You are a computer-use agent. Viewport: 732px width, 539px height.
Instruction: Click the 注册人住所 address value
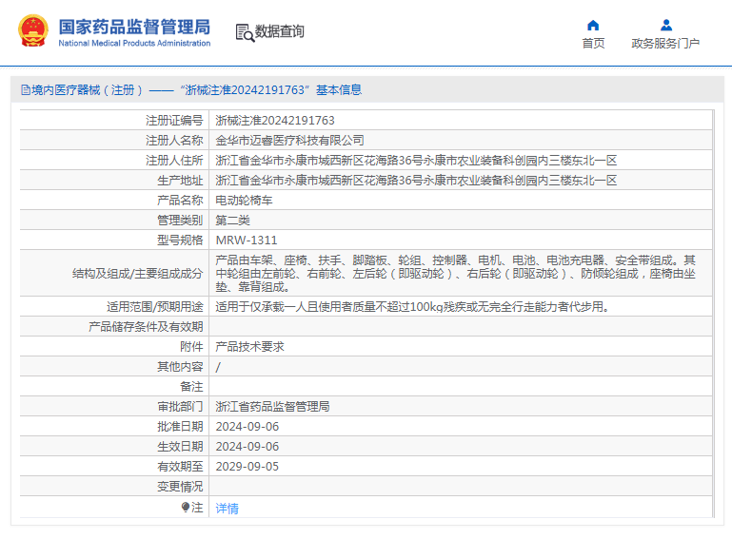point(416,161)
